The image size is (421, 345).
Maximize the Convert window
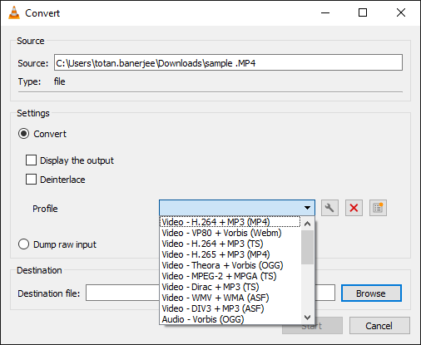click(363, 12)
